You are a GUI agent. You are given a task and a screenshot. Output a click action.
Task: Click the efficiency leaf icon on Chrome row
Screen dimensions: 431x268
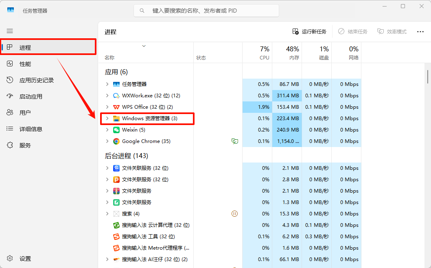234,141
